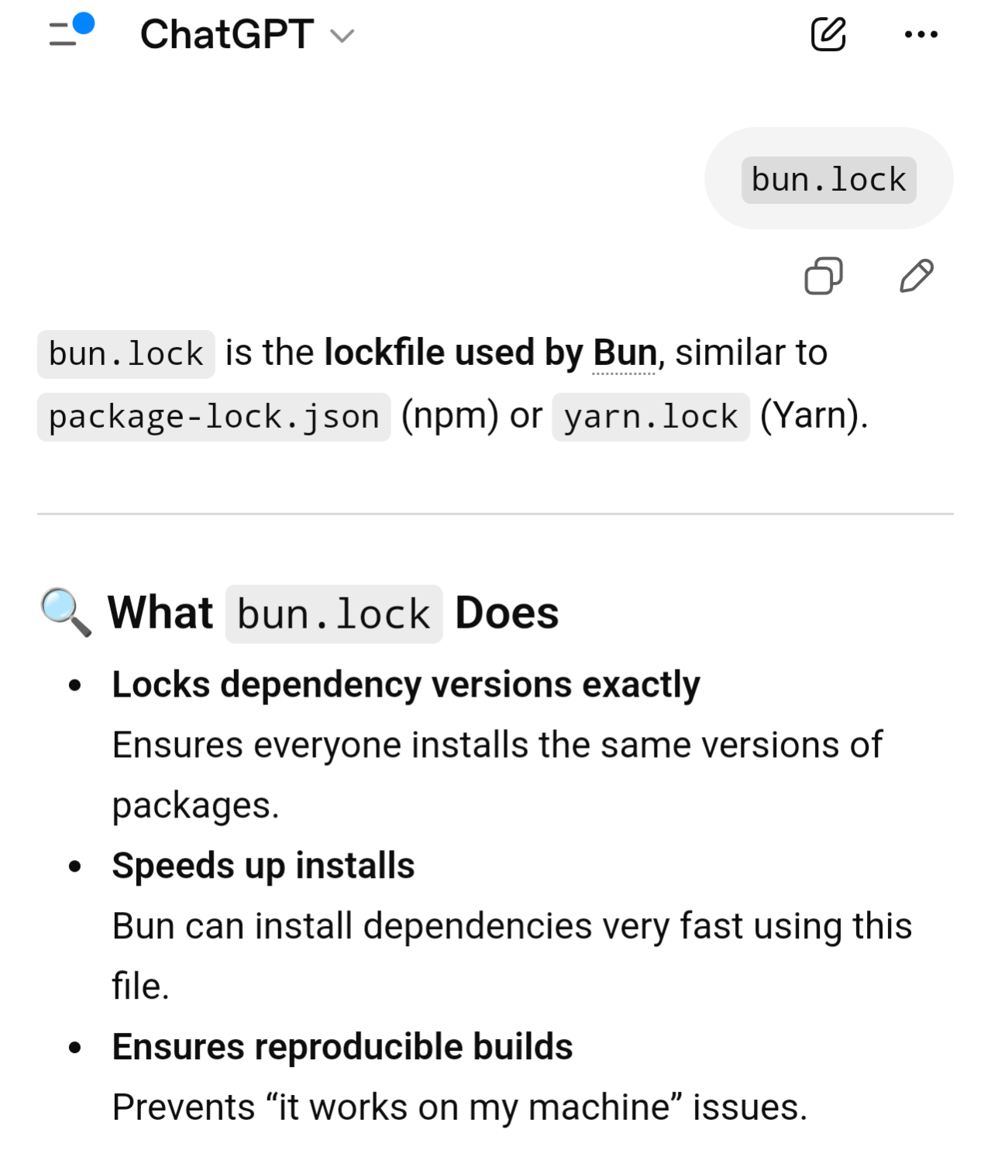Screen dimensions: 991x1160
Task: Click the yarn.lock code snippet
Action: tap(650, 417)
